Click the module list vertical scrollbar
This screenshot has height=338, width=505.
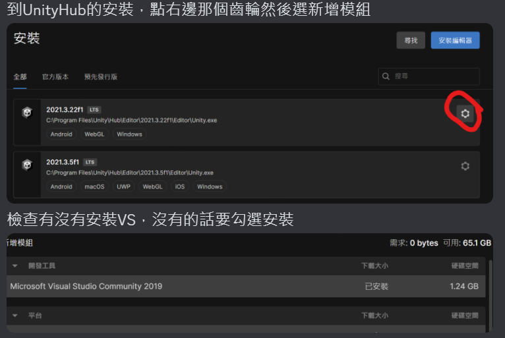[490, 296]
